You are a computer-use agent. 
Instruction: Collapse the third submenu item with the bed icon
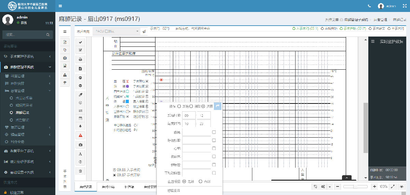28,91
